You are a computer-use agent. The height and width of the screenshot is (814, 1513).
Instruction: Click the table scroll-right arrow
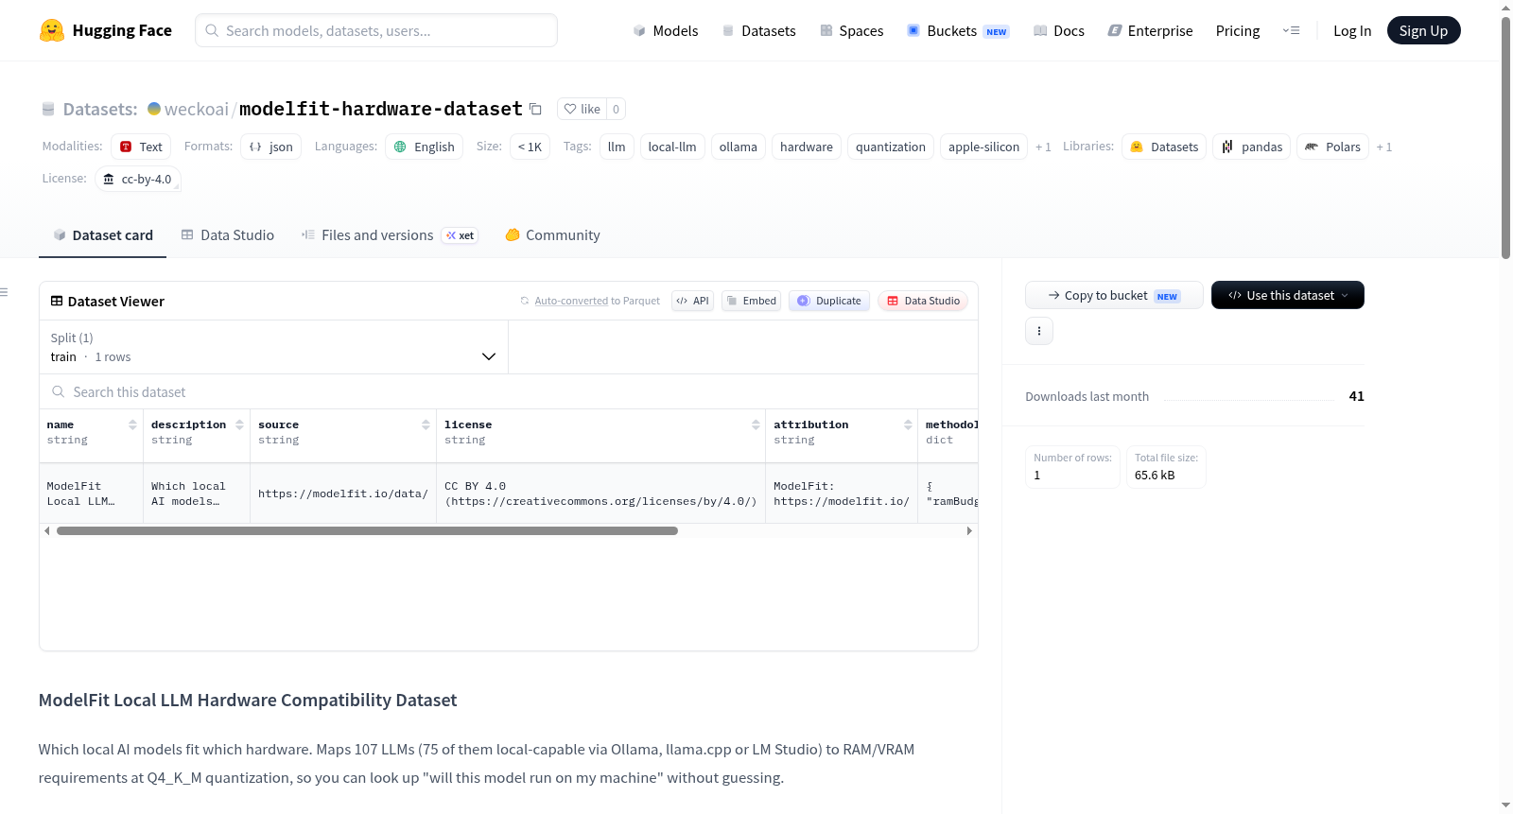click(969, 531)
